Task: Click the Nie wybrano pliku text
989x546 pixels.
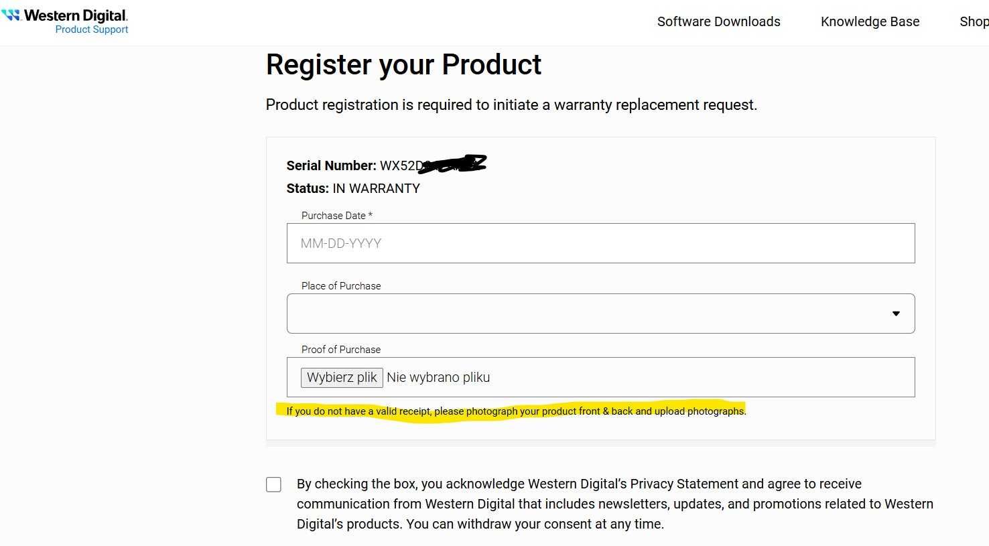Action: coord(438,377)
